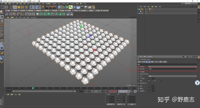Viewport: 200px width, 108px height.
Task: Select the Move tool in the top toolbar
Action: click(x=15, y=7)
